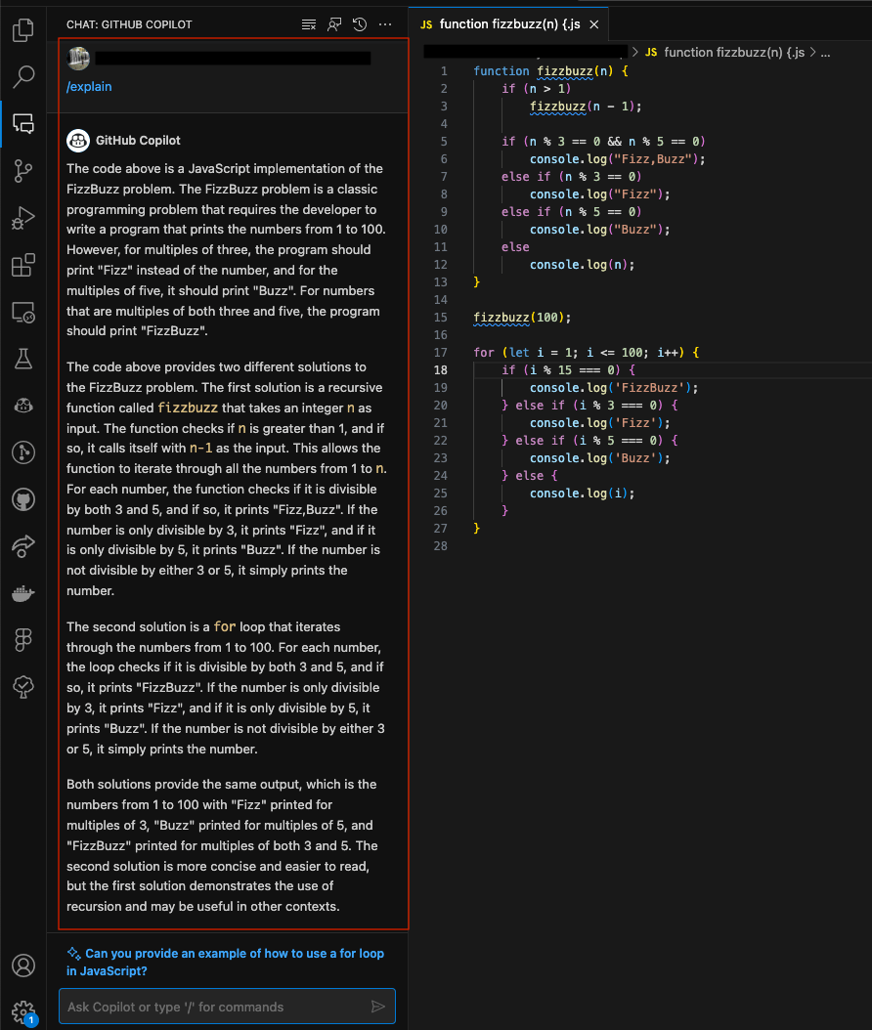Viewport: 872px width, 1030px height.
Task: Open the Testing flask view
Action: 23,359
